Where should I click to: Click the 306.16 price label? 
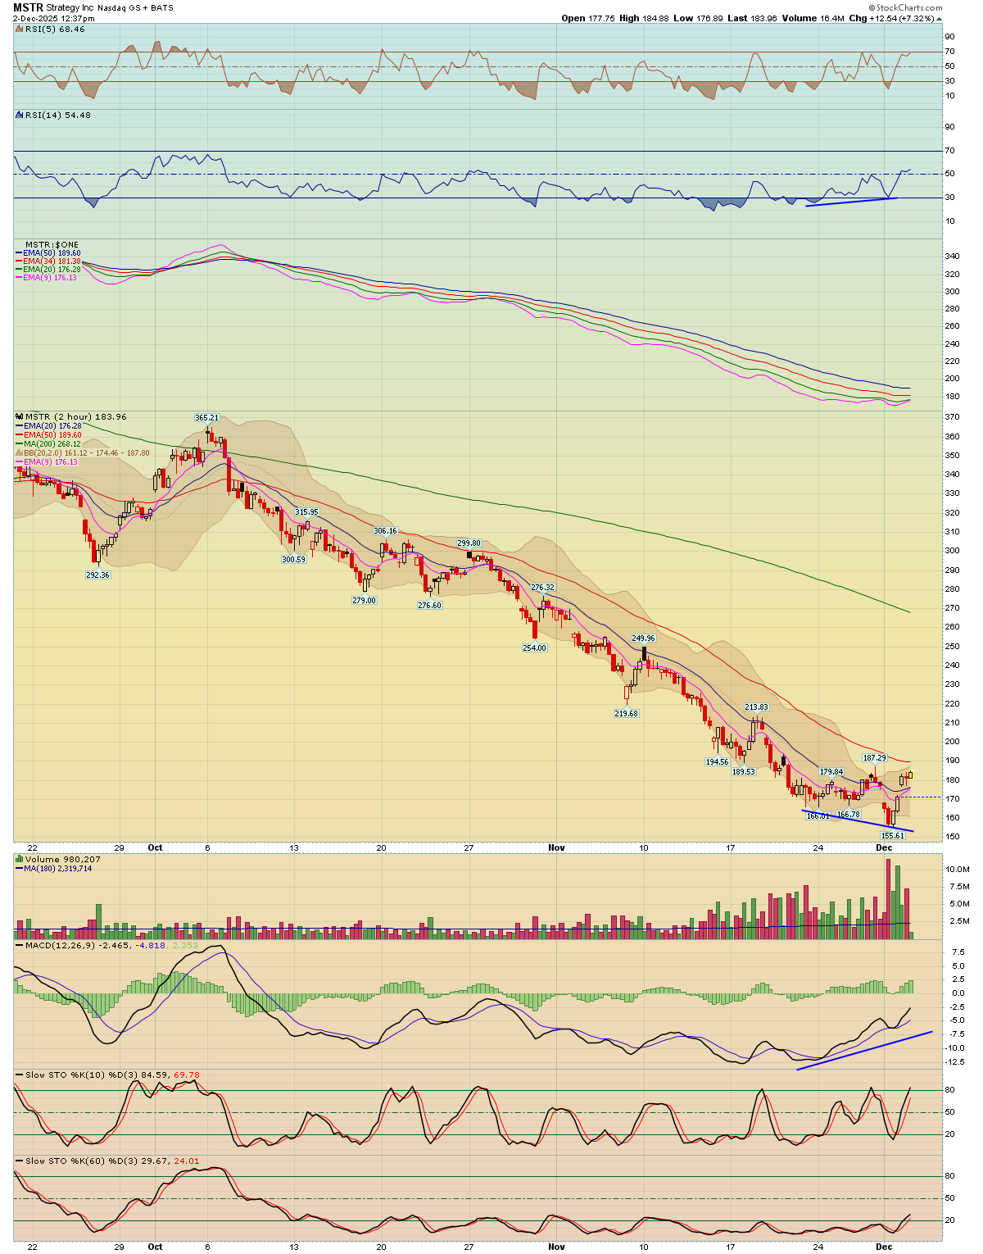385,531
